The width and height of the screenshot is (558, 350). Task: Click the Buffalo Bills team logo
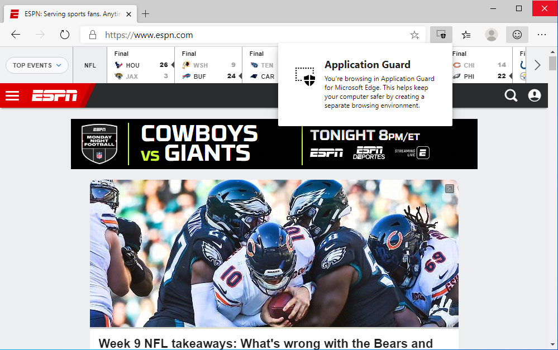tap(186, 76)
